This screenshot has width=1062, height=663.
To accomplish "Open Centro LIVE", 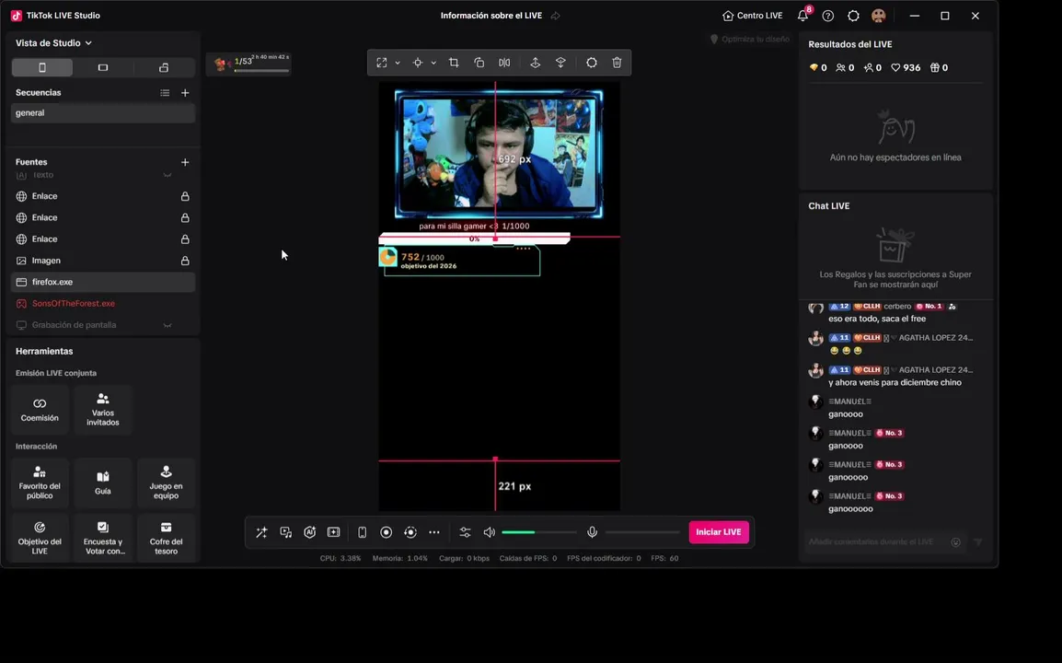I will point(753,16).
